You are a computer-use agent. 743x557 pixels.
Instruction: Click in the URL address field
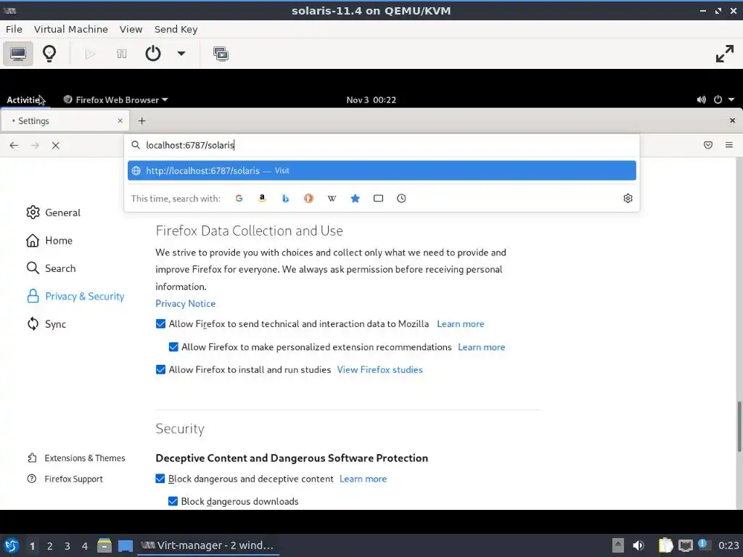(x=382, y=145)
